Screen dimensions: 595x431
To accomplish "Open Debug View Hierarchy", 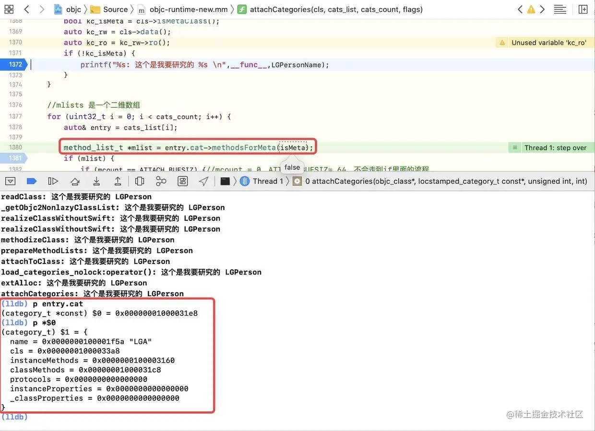I will point(140,181).
